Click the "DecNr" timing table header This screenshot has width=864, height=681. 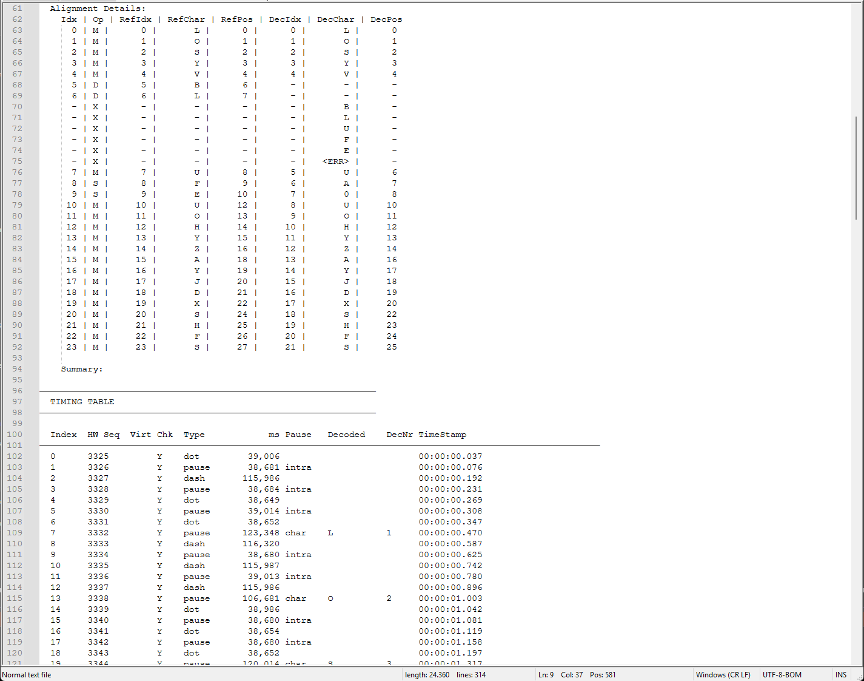pyautogui.click(x=400, y=435)
